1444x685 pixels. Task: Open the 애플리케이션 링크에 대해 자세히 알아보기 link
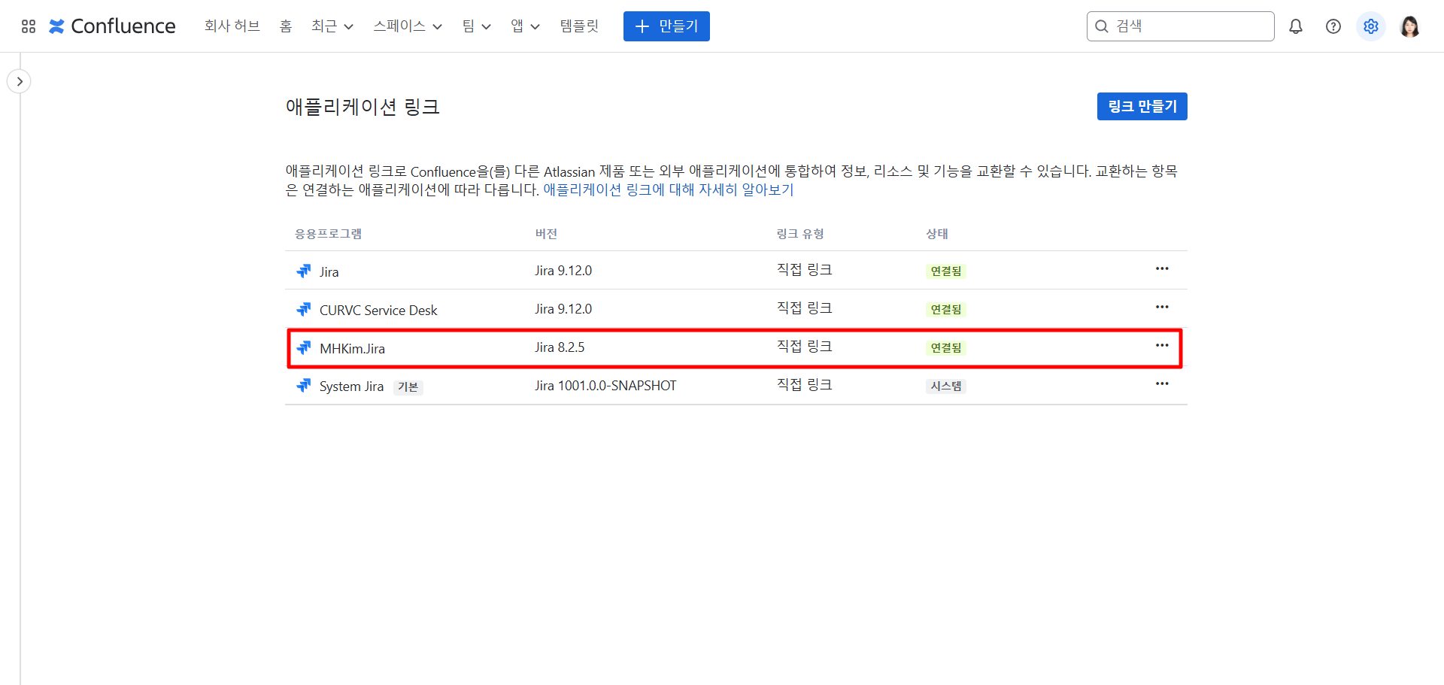pyautogui.click(x=669, y=189)
